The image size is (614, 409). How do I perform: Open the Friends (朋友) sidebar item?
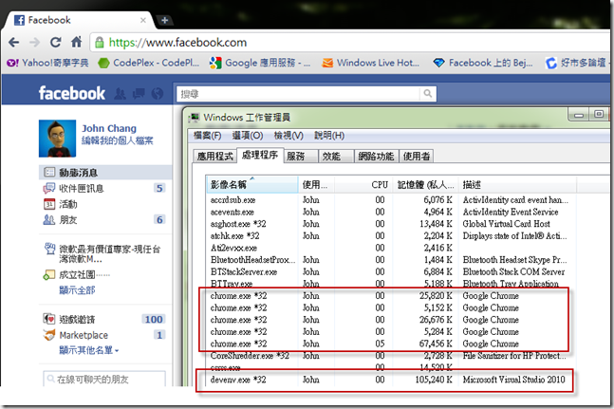pyautogui.click(x=105, y=219)
